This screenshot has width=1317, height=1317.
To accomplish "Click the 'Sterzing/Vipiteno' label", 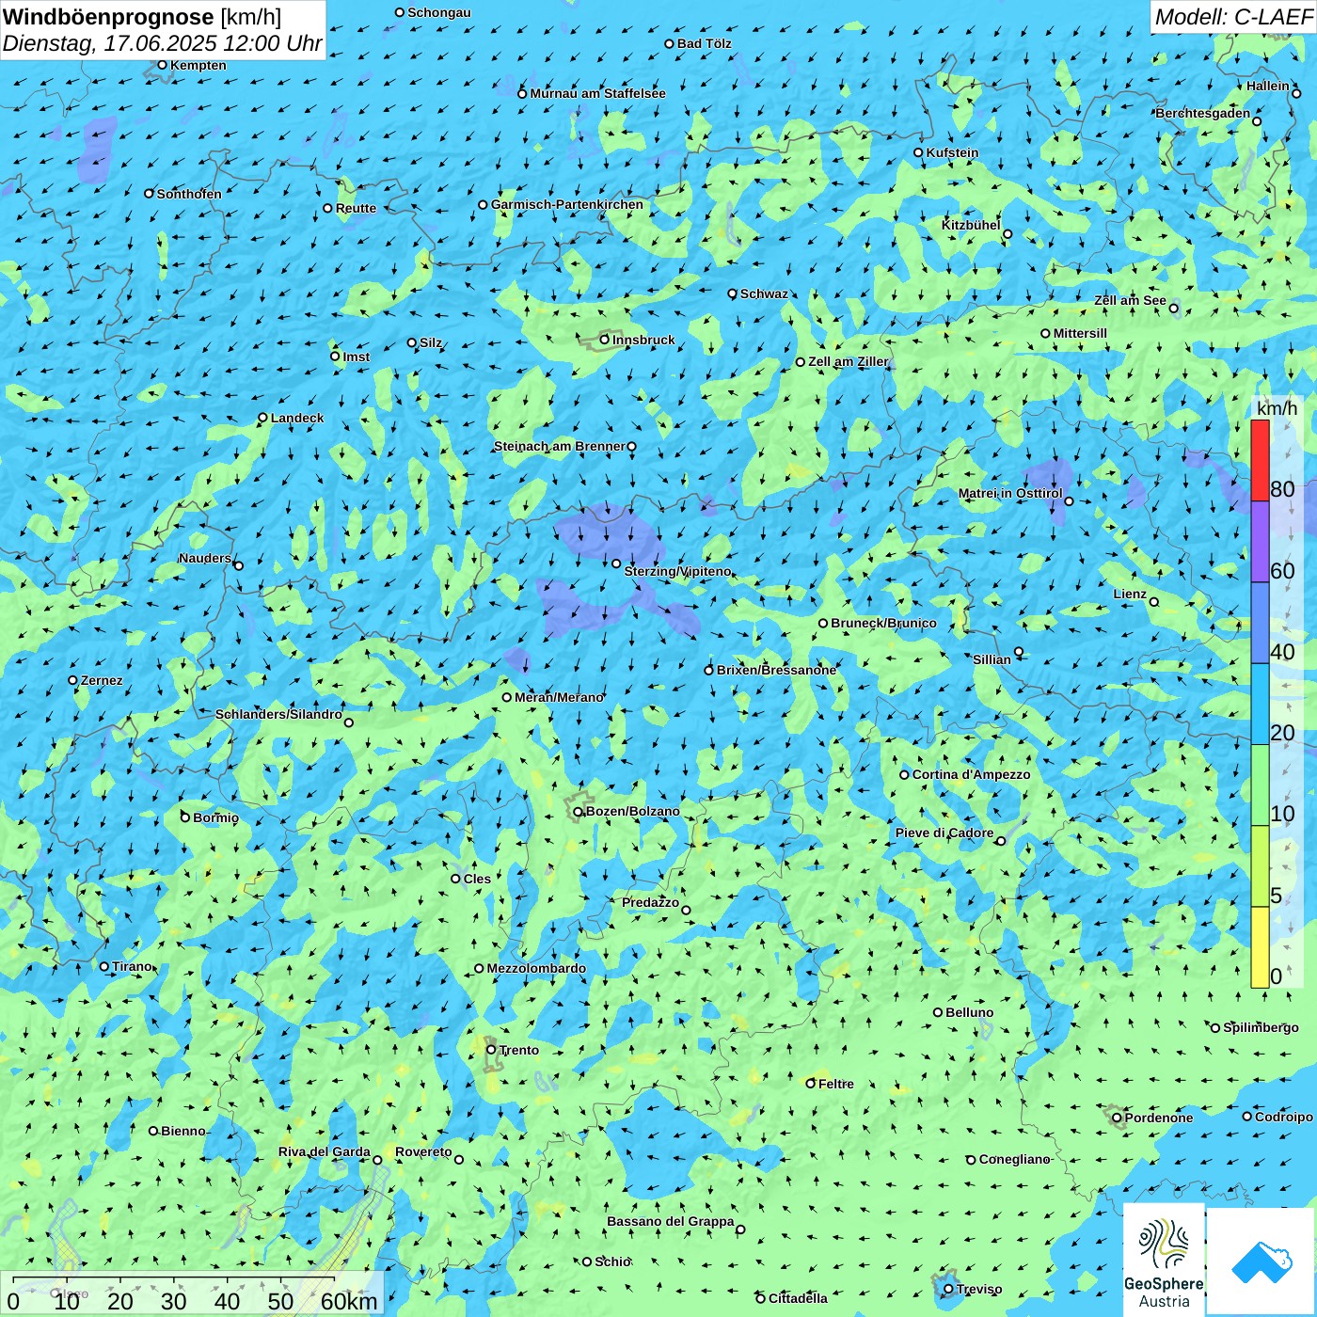I will coord(677,571).
